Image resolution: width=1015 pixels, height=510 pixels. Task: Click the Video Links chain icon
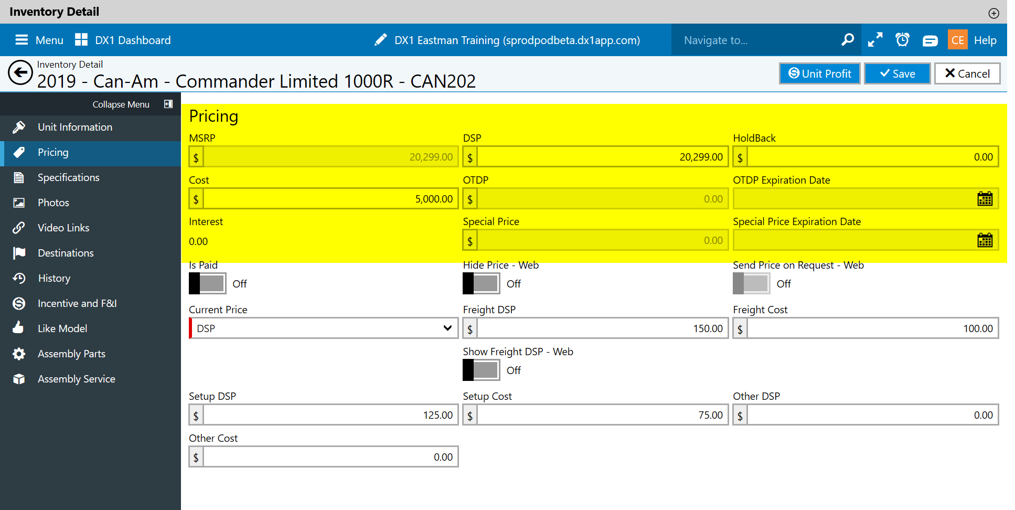coord(19,228)
